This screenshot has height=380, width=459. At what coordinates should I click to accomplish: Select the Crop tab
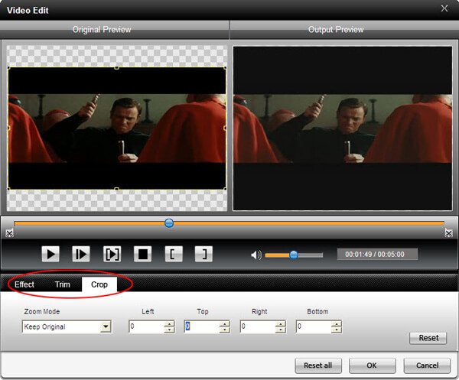click(x=99, y=284)
